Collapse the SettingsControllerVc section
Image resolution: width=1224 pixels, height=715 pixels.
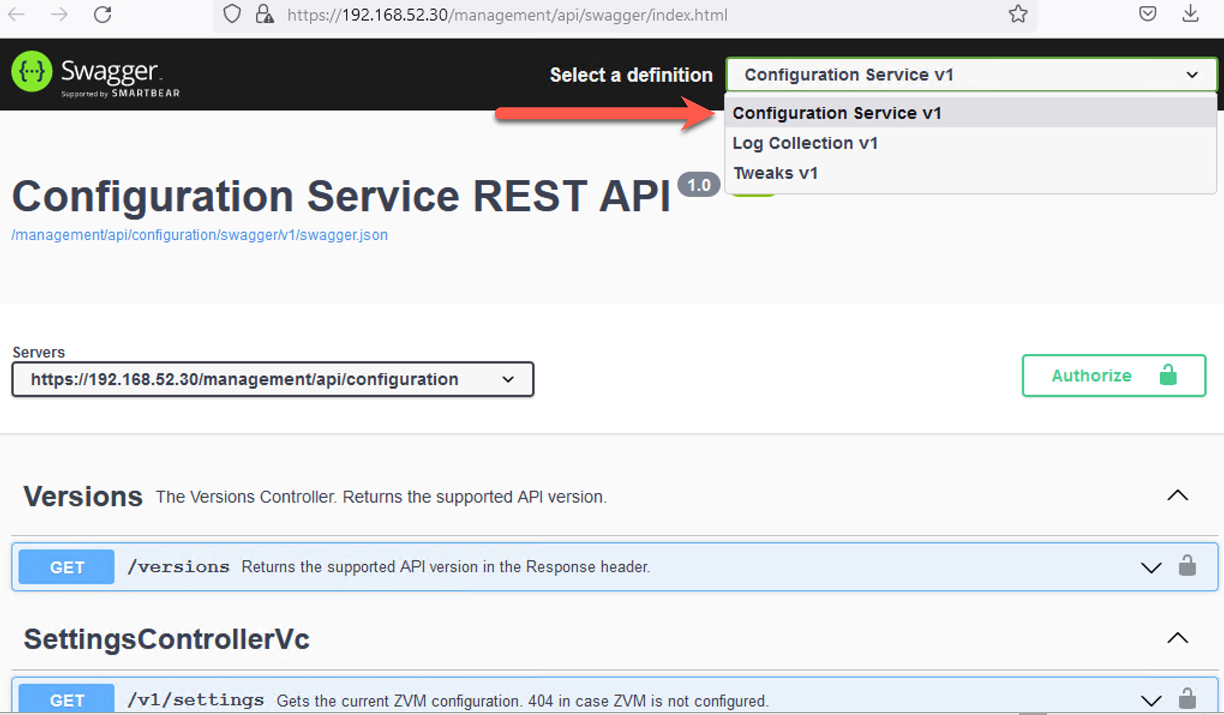tap(1177, 638)
